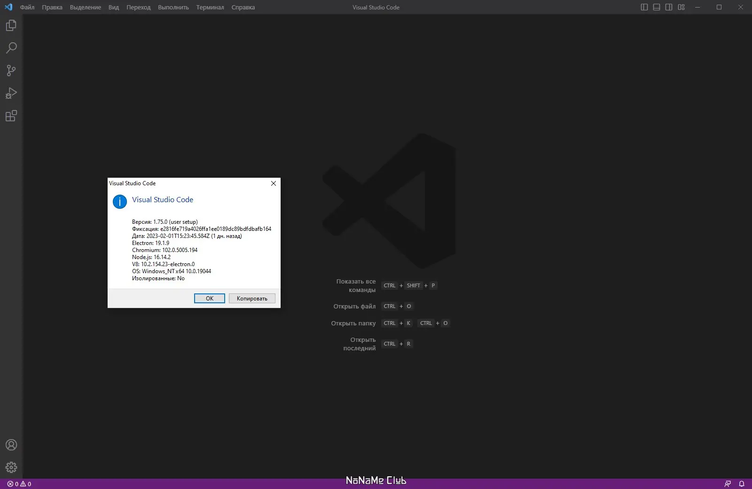Image resolution: width=752 pixels, height=489 pixels.
Task: Click the Node.js: 16.14.2 line
Action: (x=151, y=257)
